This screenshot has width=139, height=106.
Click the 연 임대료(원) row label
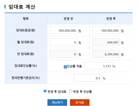[26, 54]
